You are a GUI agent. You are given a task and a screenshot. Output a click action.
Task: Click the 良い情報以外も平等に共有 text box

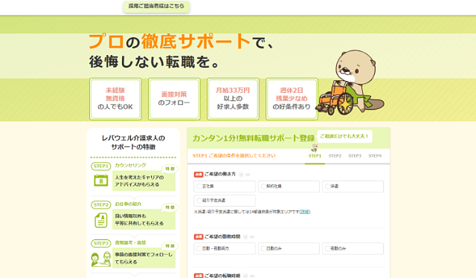tap(144, 219)
